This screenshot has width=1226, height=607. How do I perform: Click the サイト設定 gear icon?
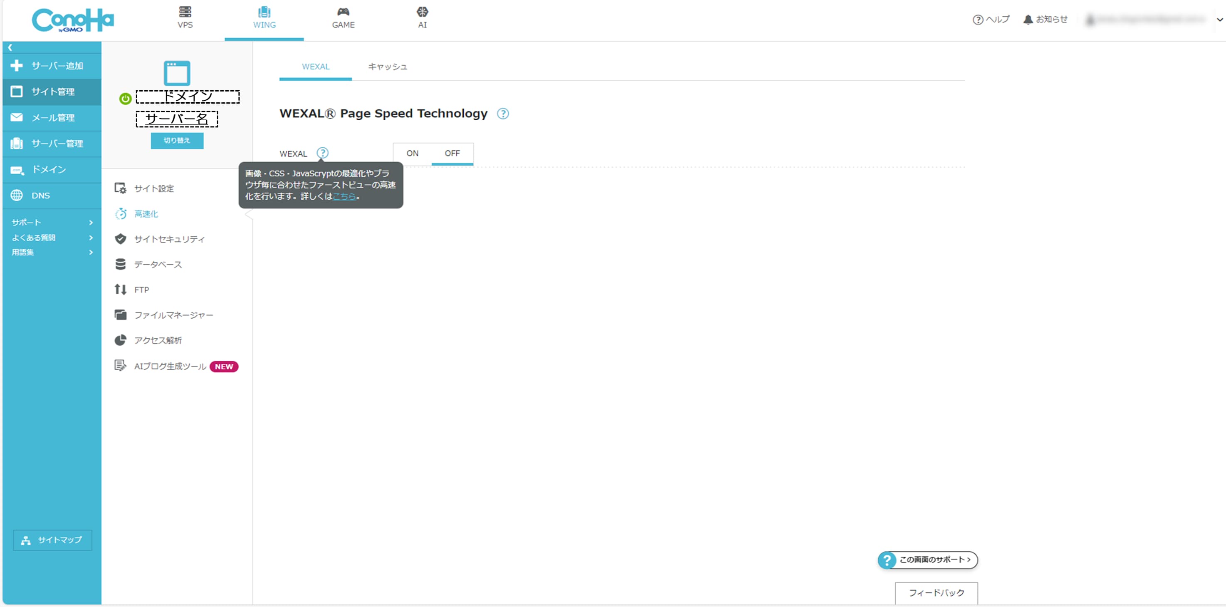point(121,188)
